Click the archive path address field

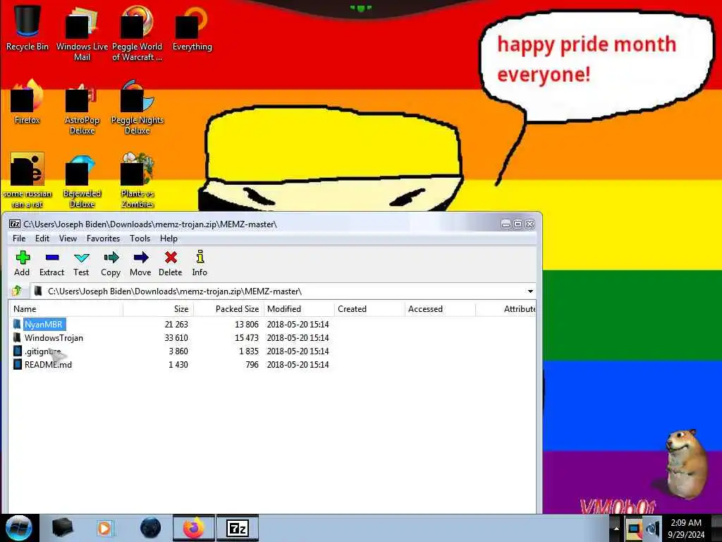pyautogui.click(x=283, y=291)
